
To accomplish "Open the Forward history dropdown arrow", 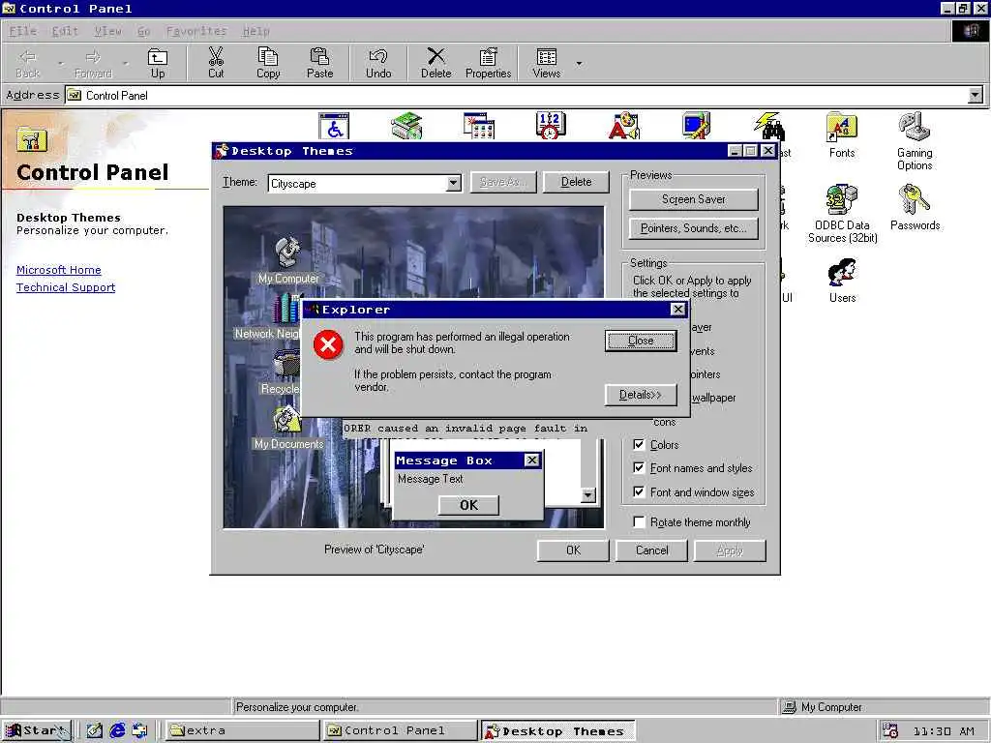I will pyautogui.click(x=125, y=63).
